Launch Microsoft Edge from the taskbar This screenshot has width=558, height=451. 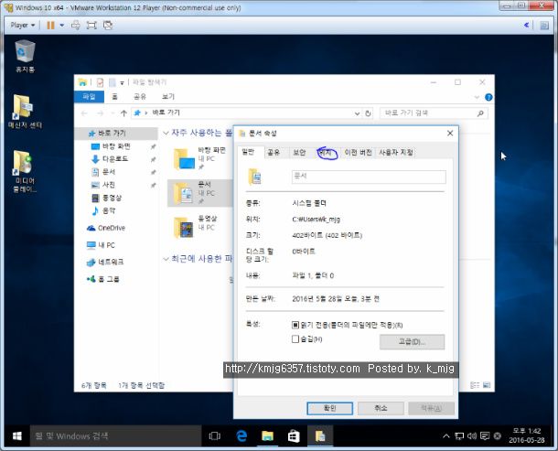click(x=241, y=436)
